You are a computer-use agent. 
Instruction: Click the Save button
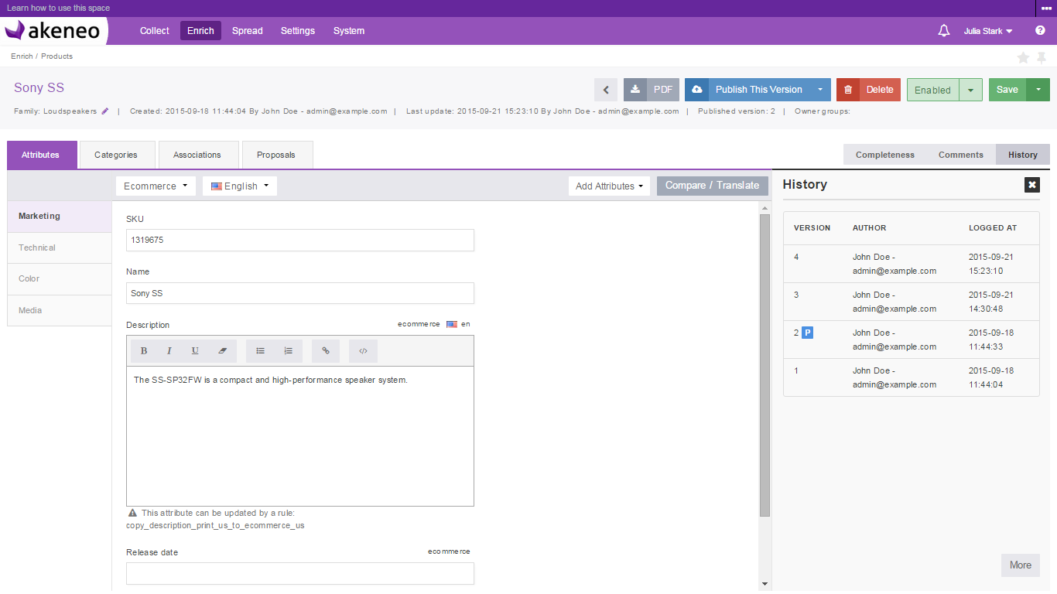[x=1007, y=90]
